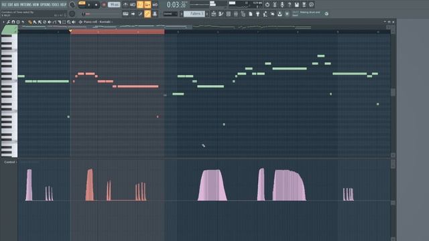Select the Playback speaker tool
The image size is (429, 241).
(x=74, y=22)
